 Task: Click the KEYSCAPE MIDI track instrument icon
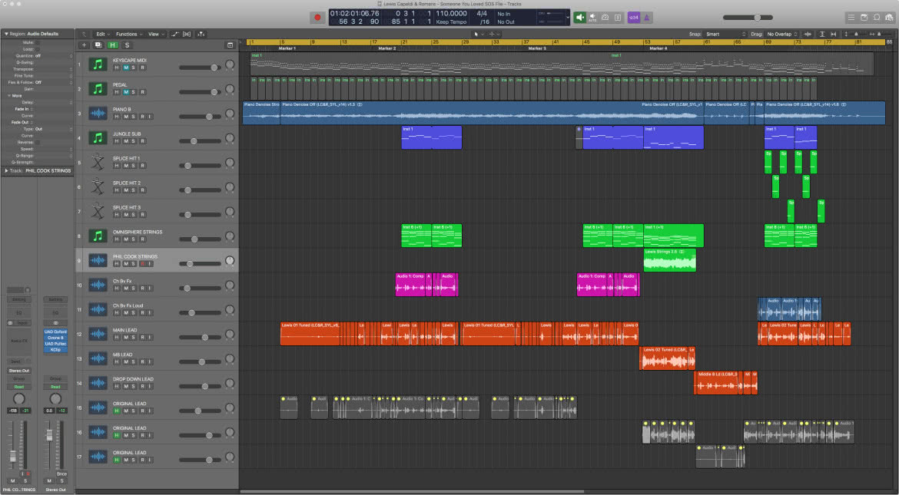[98, 64]
